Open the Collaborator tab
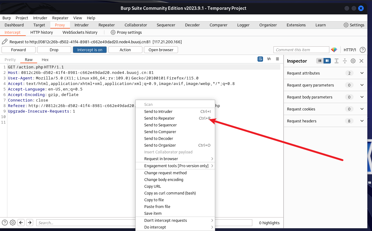The image size is (372, 231). (x=136, y=25)
